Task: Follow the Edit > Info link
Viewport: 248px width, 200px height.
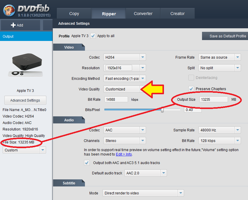Action: (x=124, y=154)
